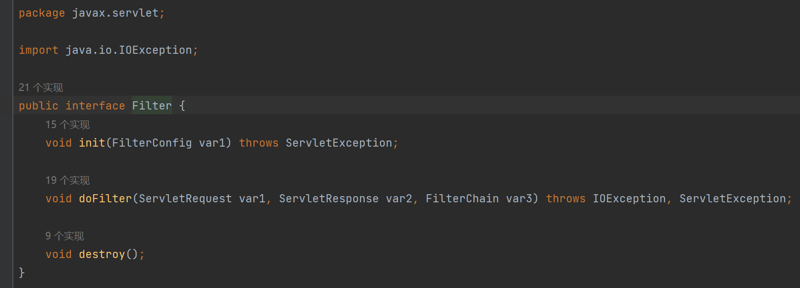Click the interface keyword
This screenshot has height=288, width=800.
tap(95, 106)
